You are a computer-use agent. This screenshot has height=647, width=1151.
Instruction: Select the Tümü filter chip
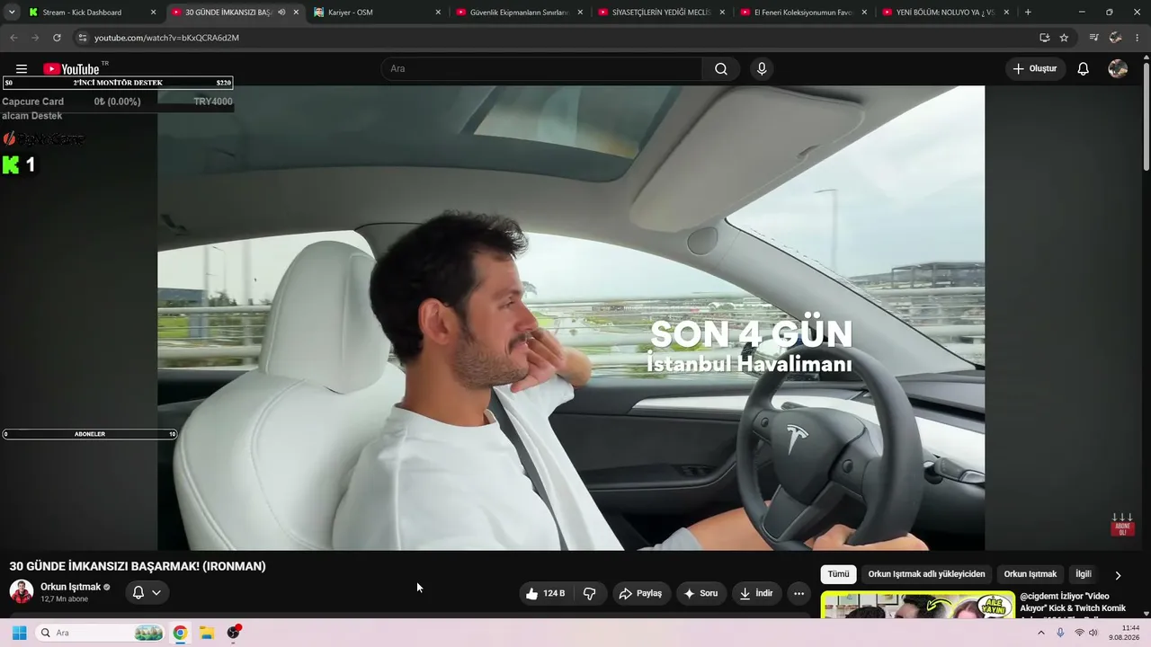click(838, 574)
